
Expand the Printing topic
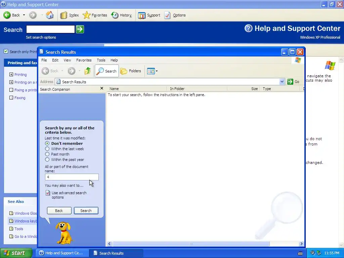(x=11, y=75)
